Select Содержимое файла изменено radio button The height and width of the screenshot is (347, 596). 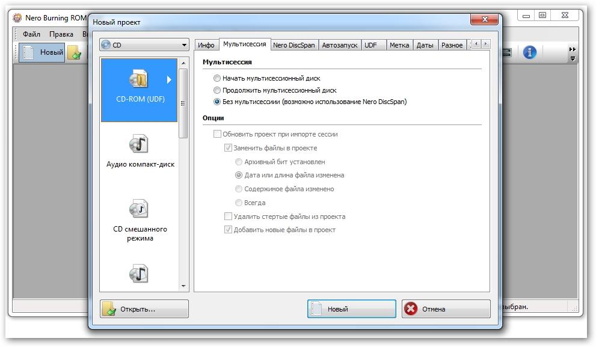click(239, 189)
